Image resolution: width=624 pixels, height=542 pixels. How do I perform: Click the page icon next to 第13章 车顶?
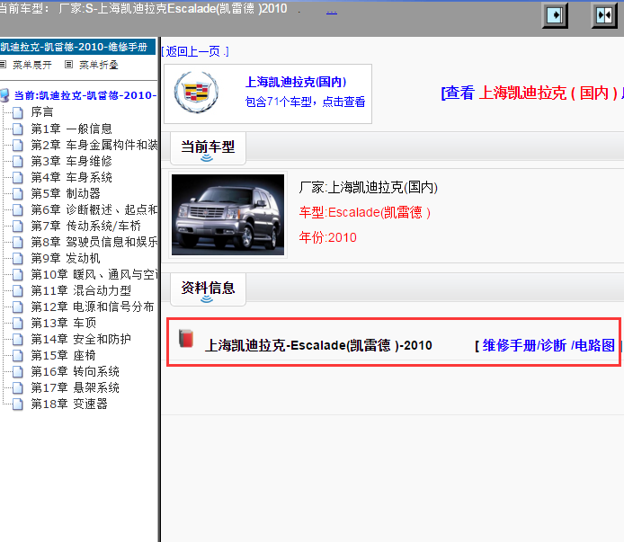(17, 323)
